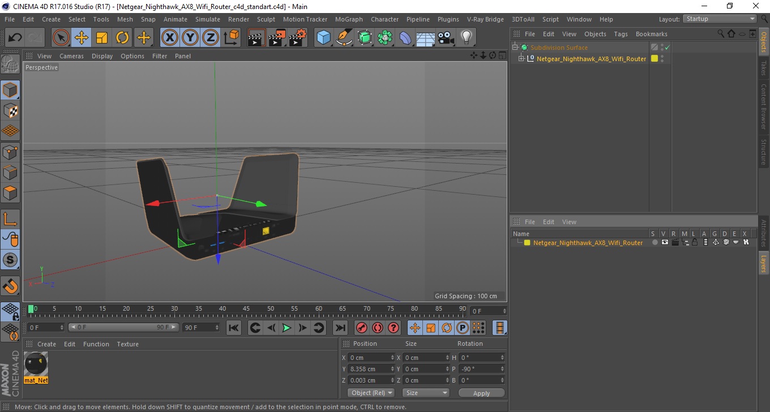Add a Floor environment object

pyautogui.click(x=426, y=38)
